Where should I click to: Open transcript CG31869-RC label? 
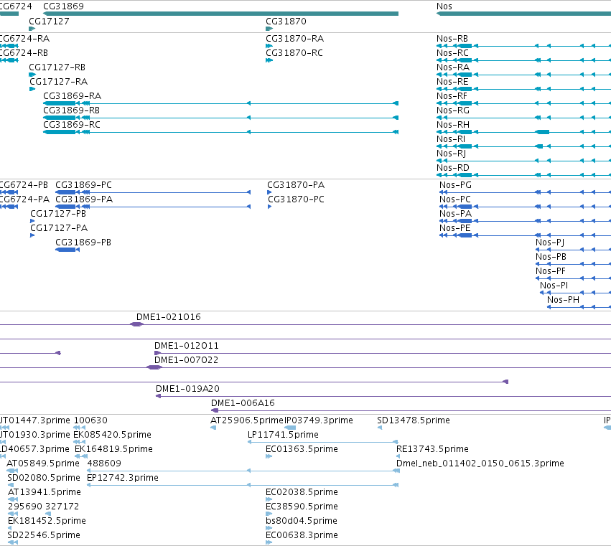click(72, 125)
